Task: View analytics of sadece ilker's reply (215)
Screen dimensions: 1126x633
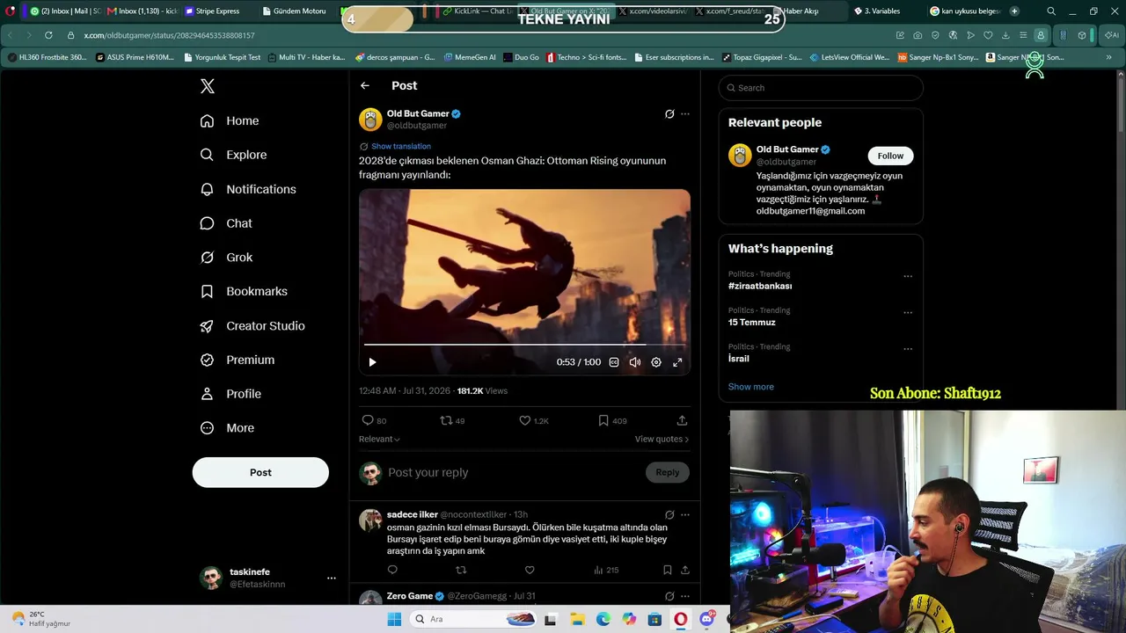Action: pyautogui.click(x=606, y=570)
